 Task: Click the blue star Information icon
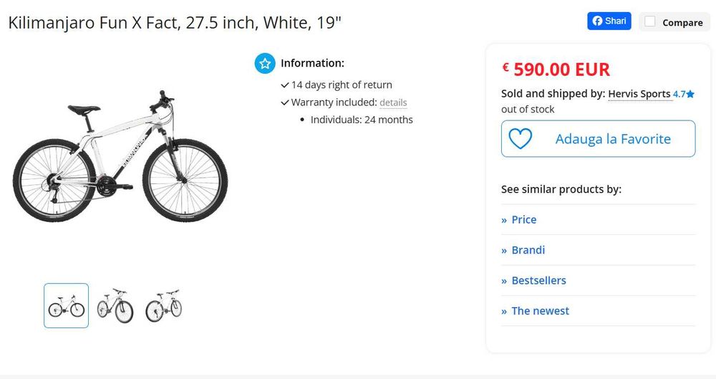pos(265,63)
